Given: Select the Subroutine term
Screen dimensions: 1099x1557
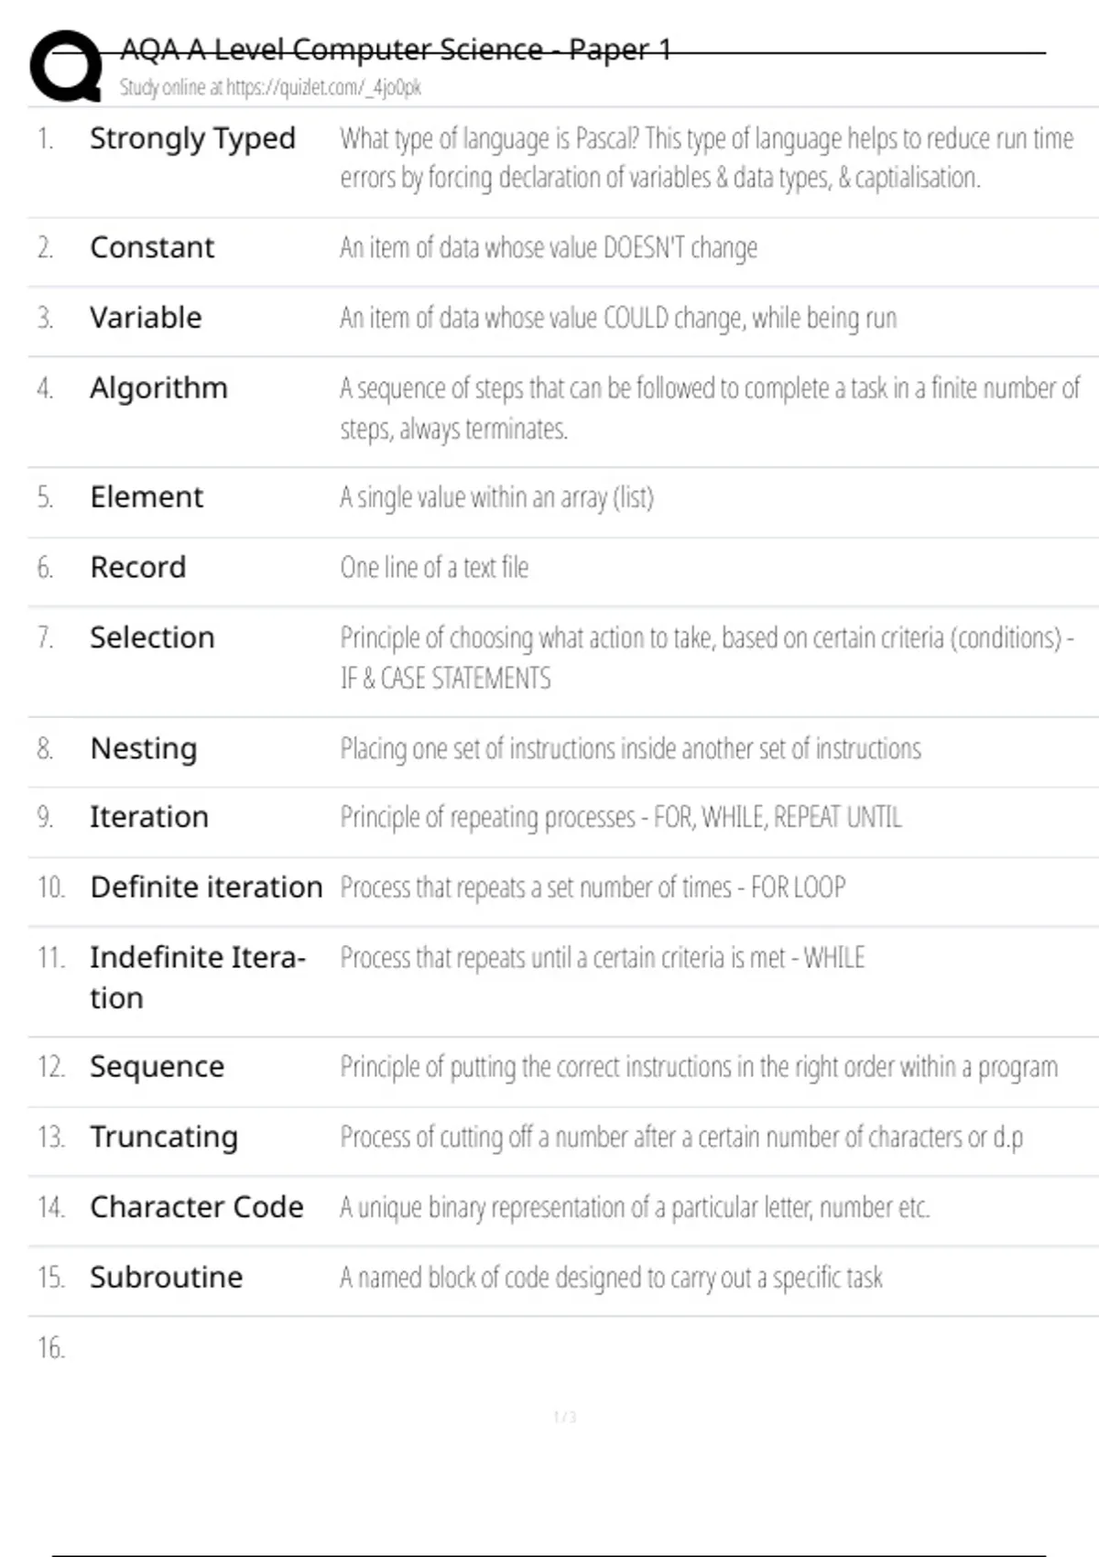Looking at the screenshot, I should click(167, 1278).
